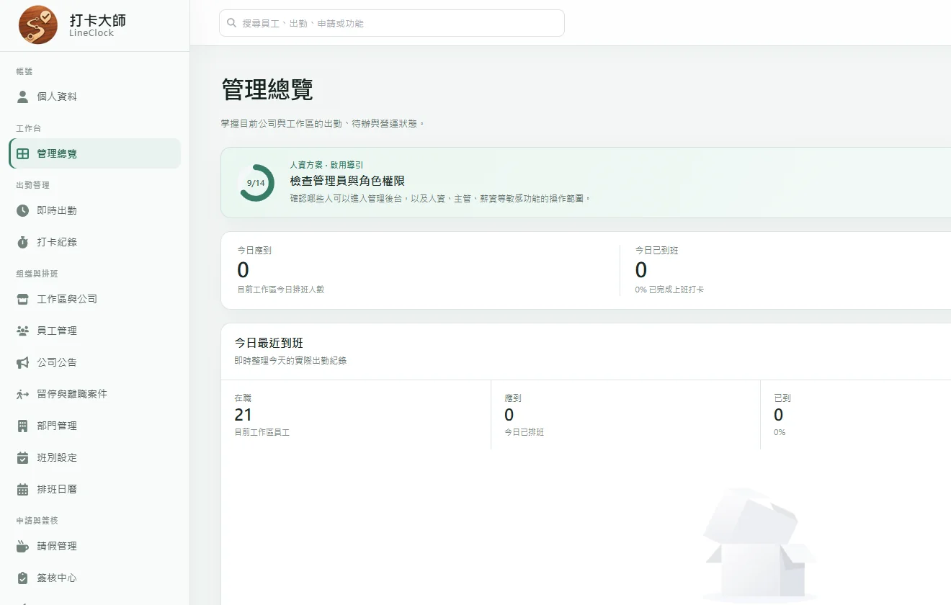This screenshot has width=951, height=605.
Task: Go to 即時出勤 page
Action: coord(95,210)
